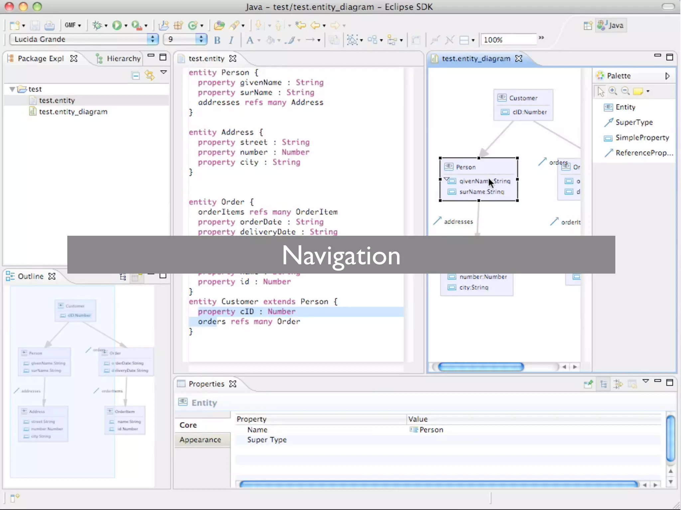Pick the SimpleProperty palette tool
681x510 pixels.
[642, 137]
